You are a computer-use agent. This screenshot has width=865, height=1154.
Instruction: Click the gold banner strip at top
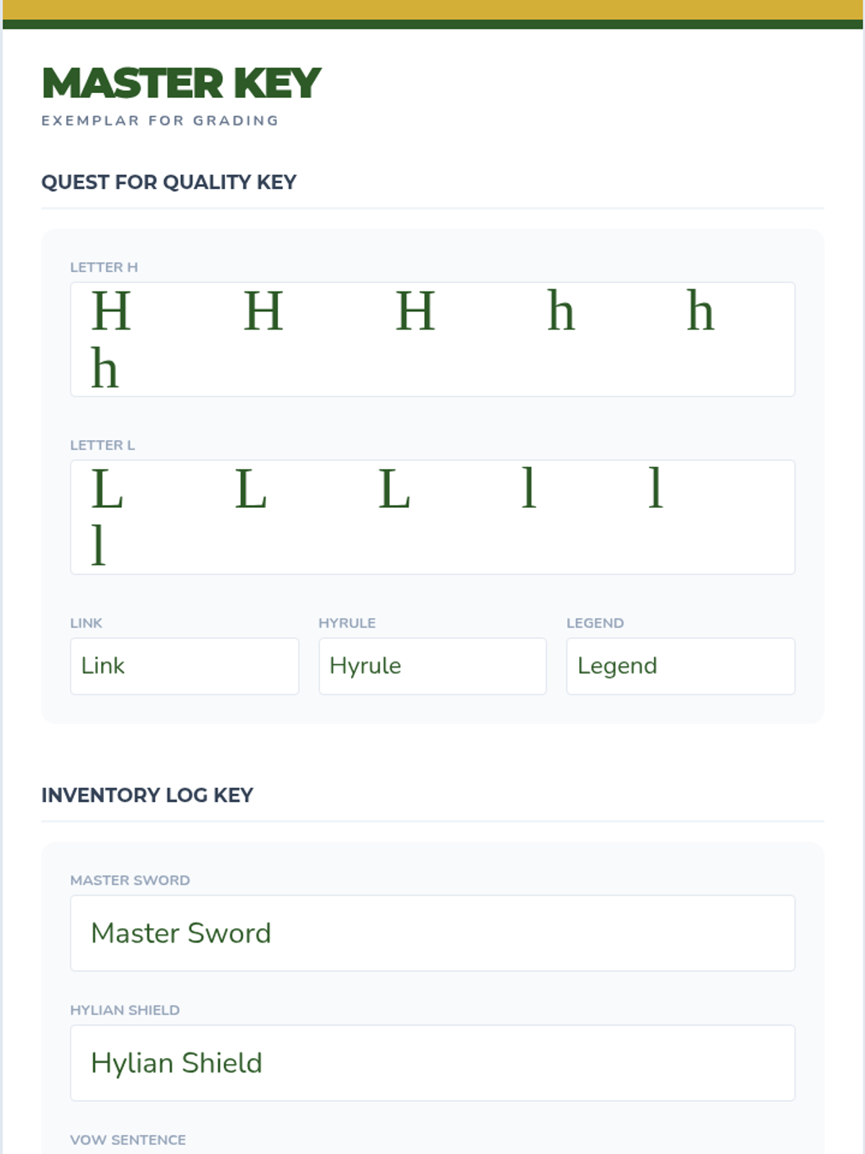point(432,9)
